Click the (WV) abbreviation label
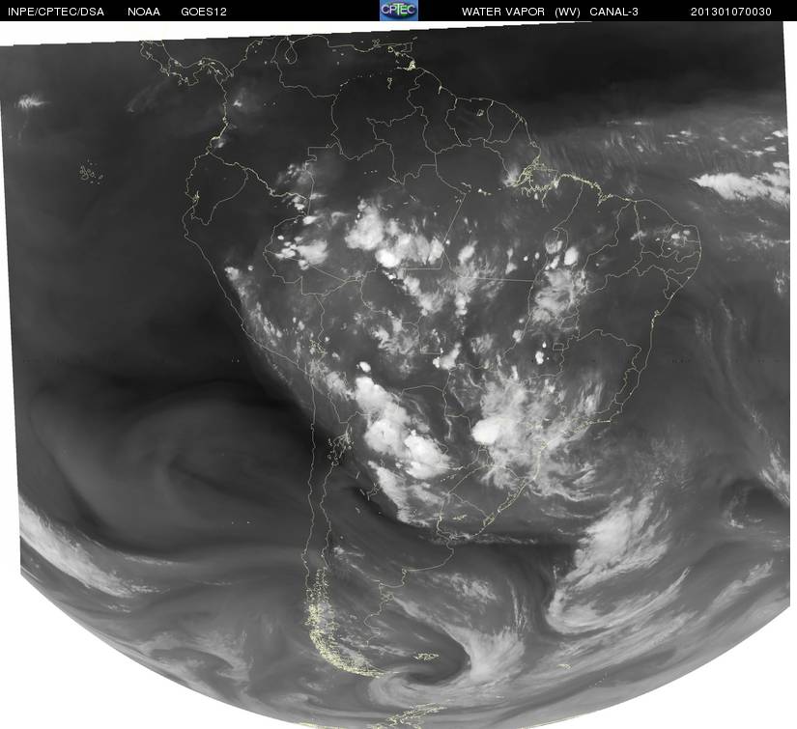 tap(567, 12)
